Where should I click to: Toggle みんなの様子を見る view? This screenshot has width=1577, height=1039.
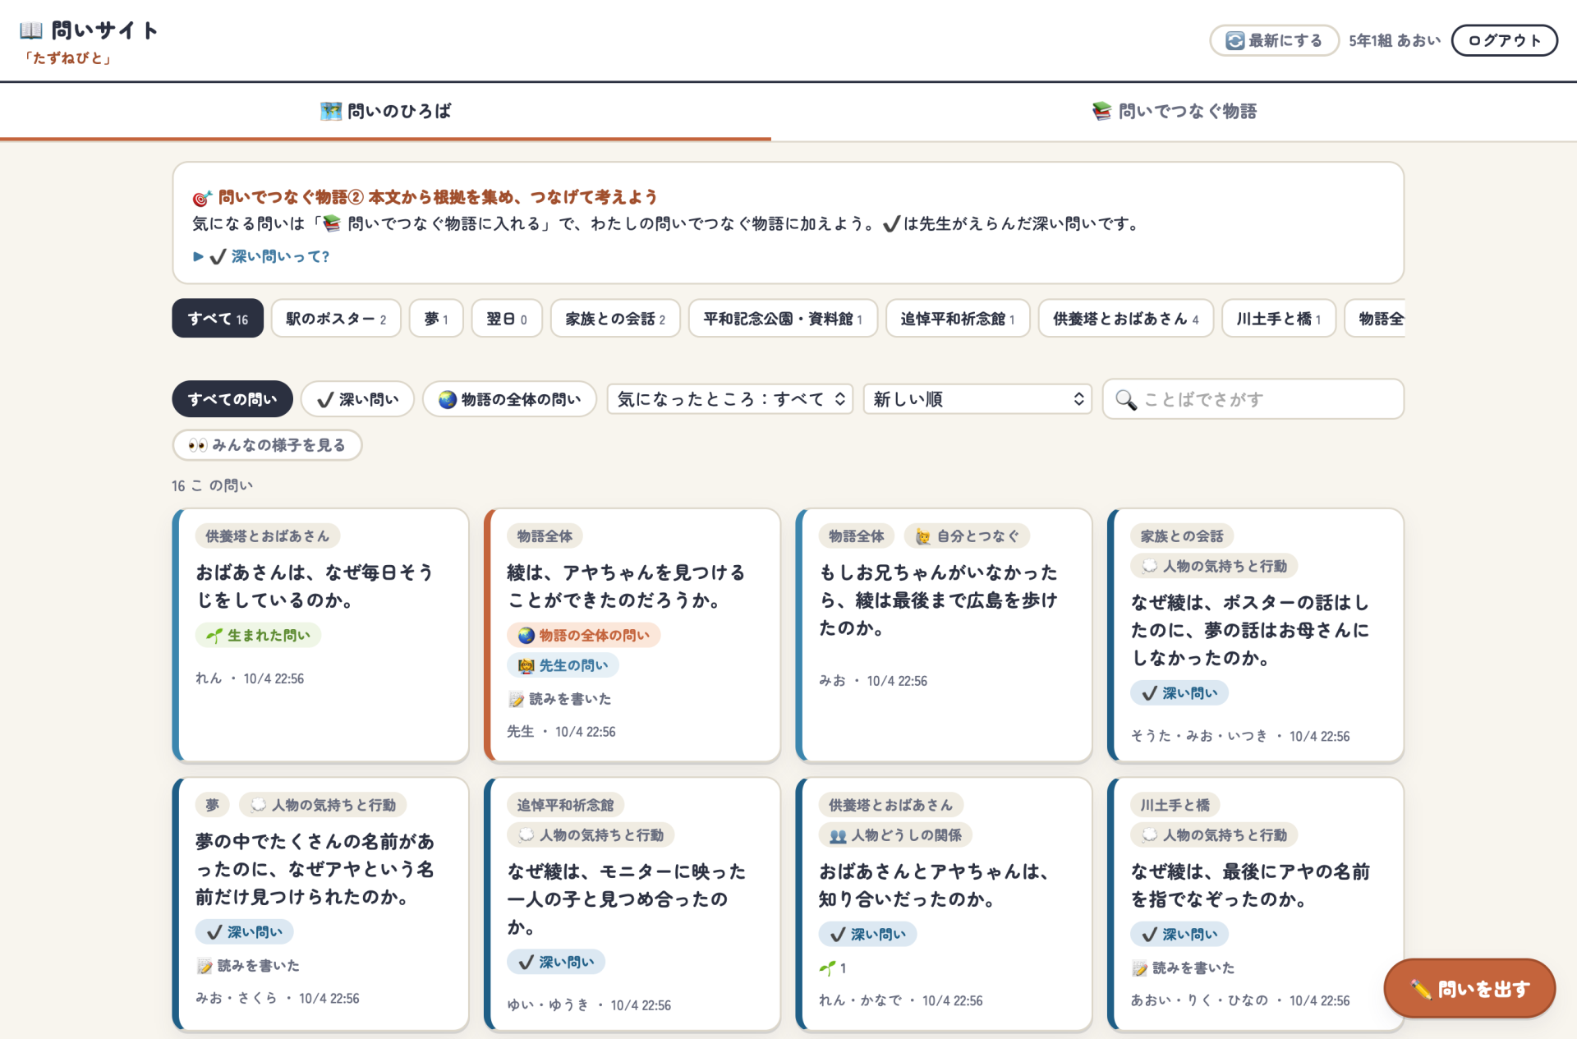click(267, 445)
